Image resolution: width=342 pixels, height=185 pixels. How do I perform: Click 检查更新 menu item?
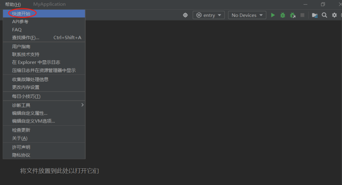click(44, 130)
